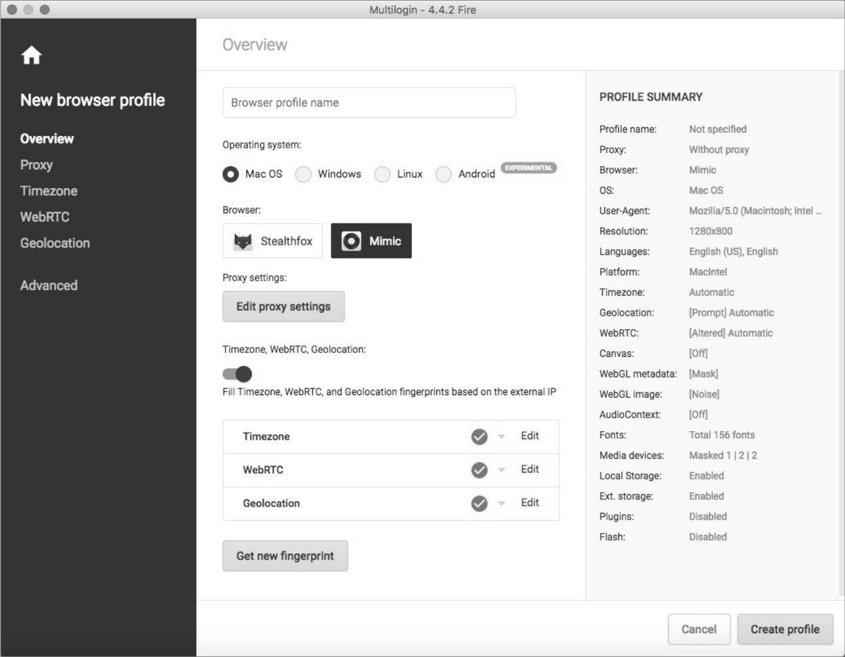Open the Proxy section in the sidebar
845x657 pixels.
coord(37,165)
